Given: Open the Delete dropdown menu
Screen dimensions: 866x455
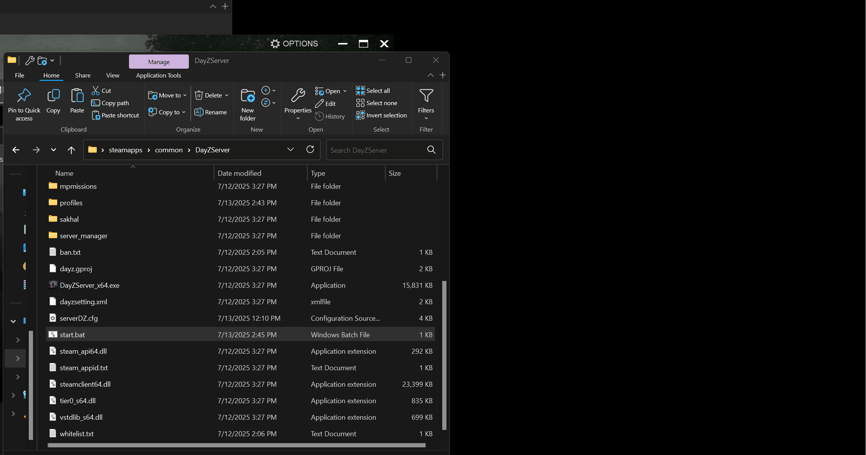Looking at the screenshot, I should point(227,95).
